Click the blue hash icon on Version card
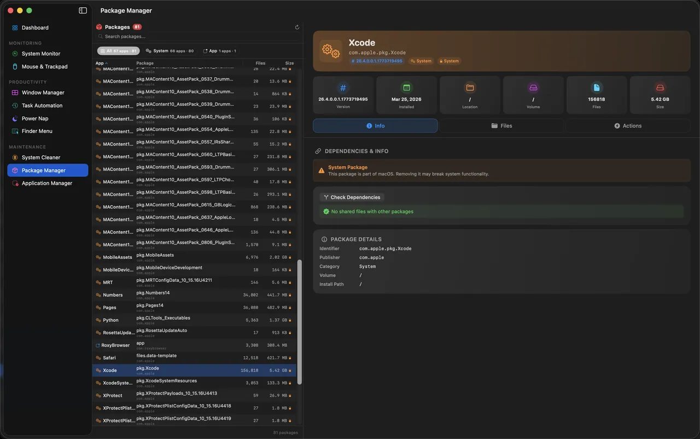The width and height of the screenshot is (700, 439). (343, 88)
